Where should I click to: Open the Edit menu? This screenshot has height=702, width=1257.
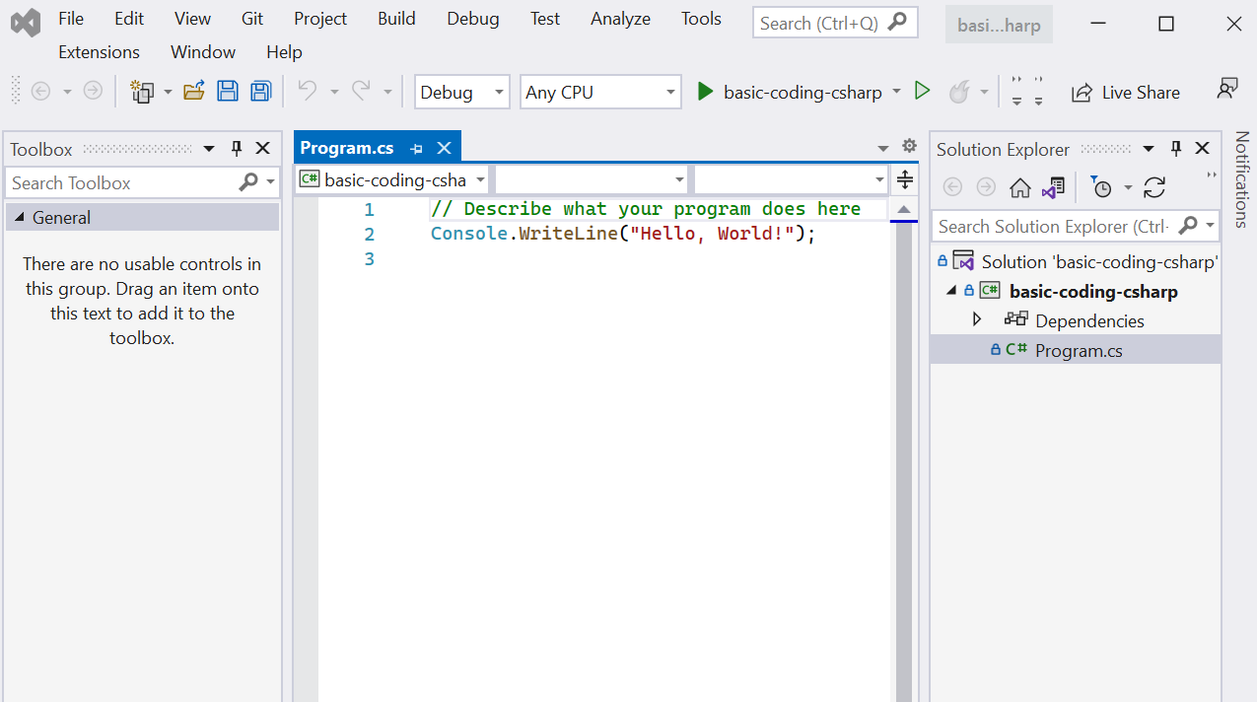click(129, 19)
